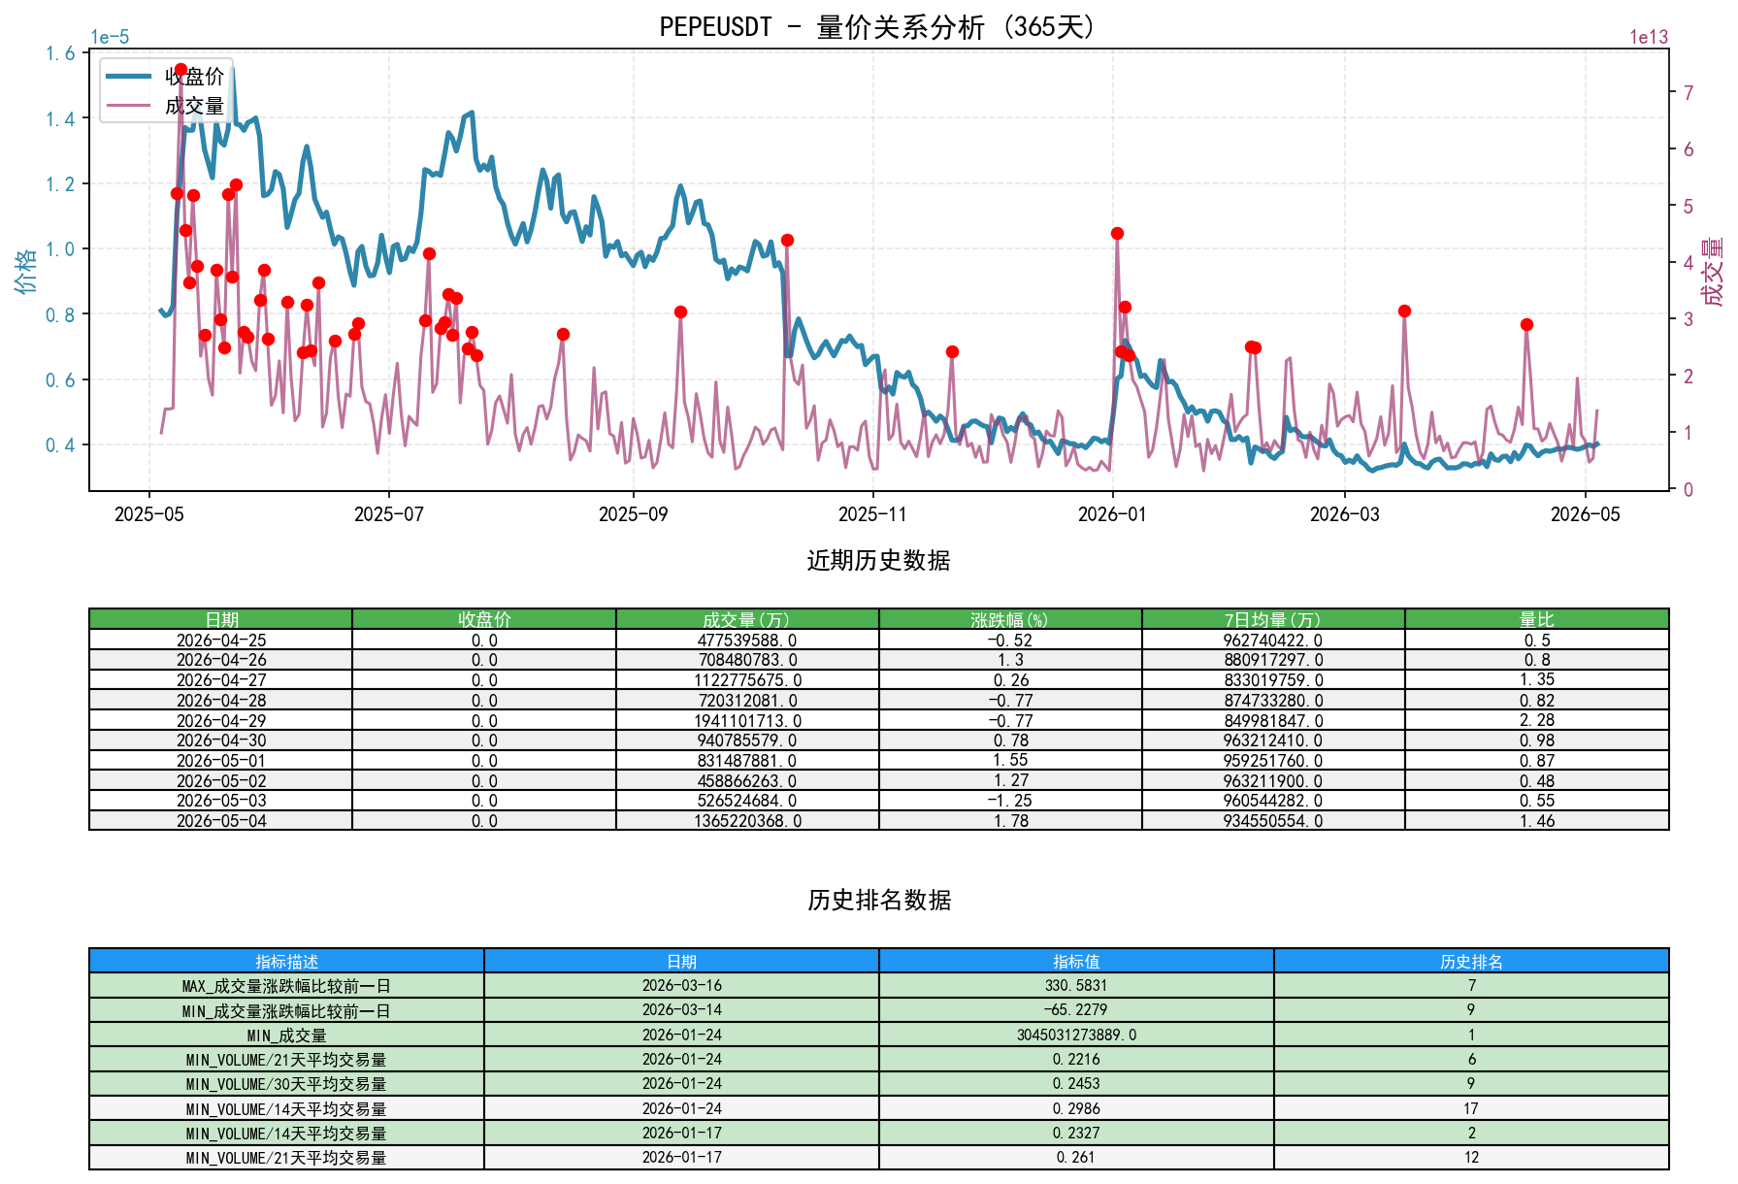1738x1184 pixels.
Task: Click the change cell 1.78
Action: point(1010,821)
